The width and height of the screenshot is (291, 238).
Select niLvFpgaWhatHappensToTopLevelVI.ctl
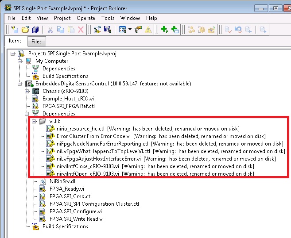[171, 151]
